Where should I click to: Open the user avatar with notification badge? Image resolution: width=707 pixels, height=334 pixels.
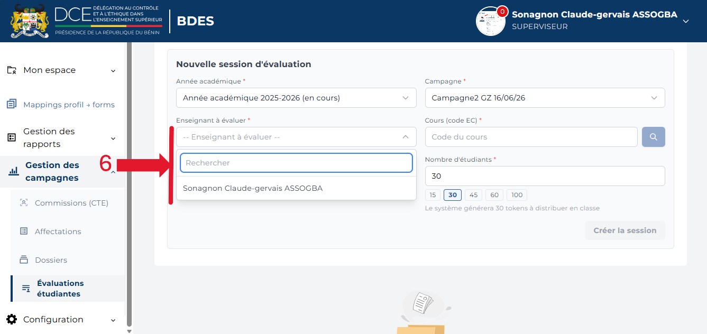pos(491,21)
